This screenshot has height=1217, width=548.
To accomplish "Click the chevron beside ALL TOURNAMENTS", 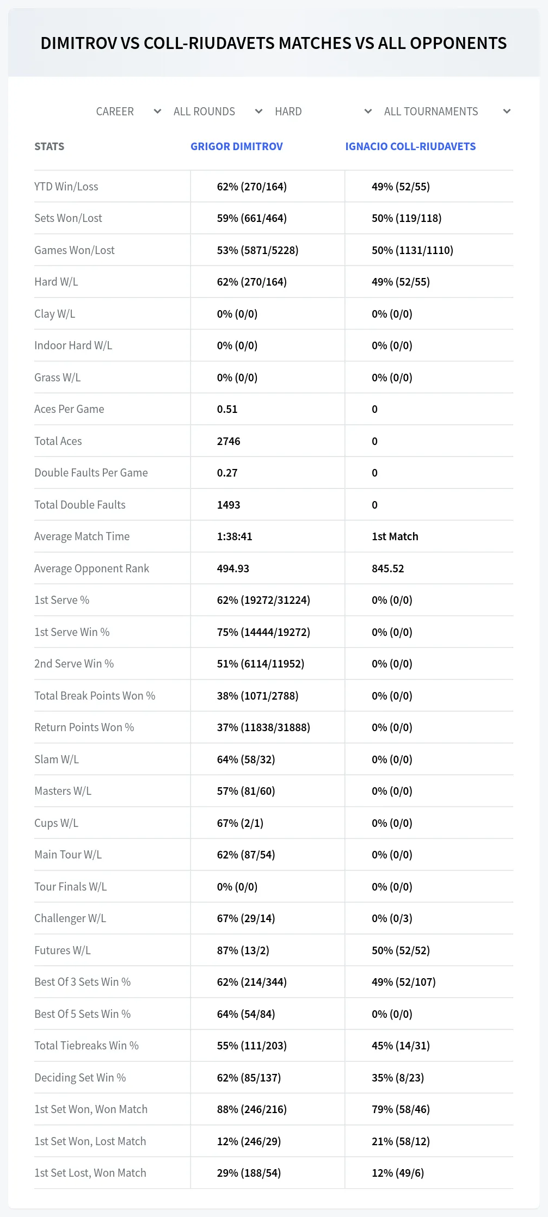I will (x=507, y=112).
